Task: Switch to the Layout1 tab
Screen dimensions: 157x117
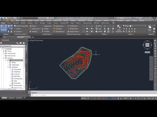Action: (x=11, y=98)
